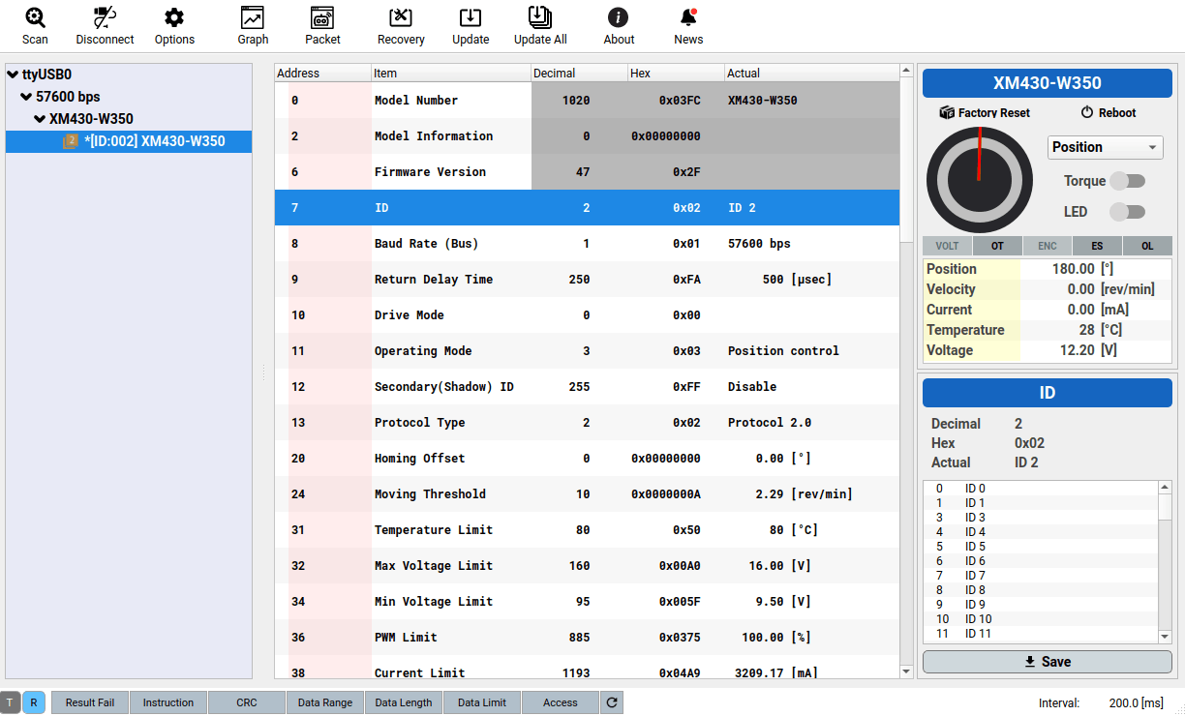Click the ID list scrollbar
The image size is (1185, 716).
coord(1166,561)
